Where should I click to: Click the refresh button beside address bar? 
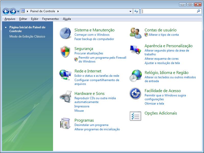click(136, 11)
